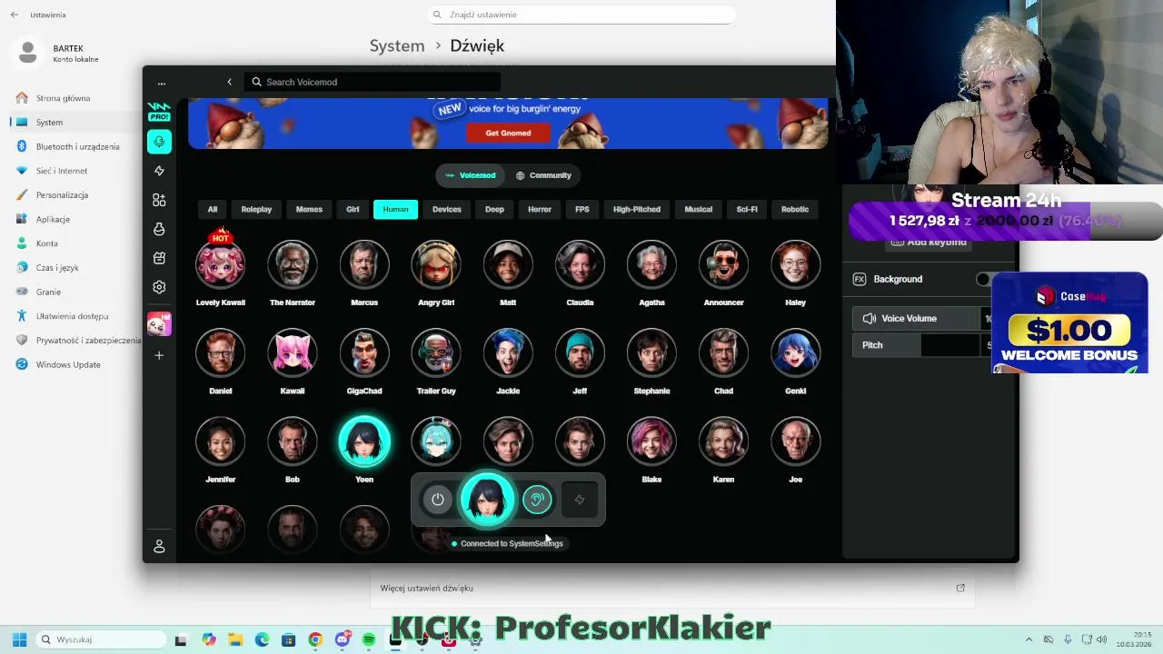Switch to the Community tab
The image size is (1163, 654).
click(543, 175)
